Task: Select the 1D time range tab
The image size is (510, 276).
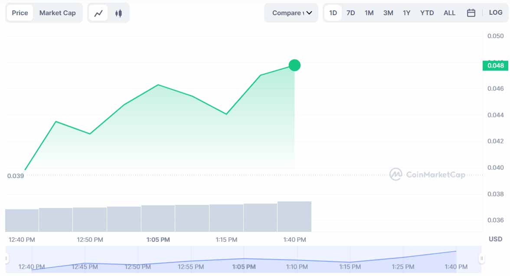Action: tap(333, 13)
